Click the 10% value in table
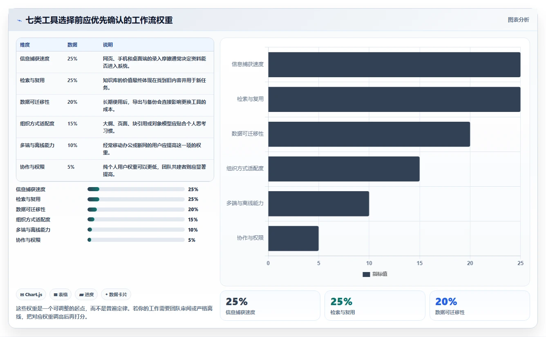This screenshot has width=546, height=337. click(72, 145)
